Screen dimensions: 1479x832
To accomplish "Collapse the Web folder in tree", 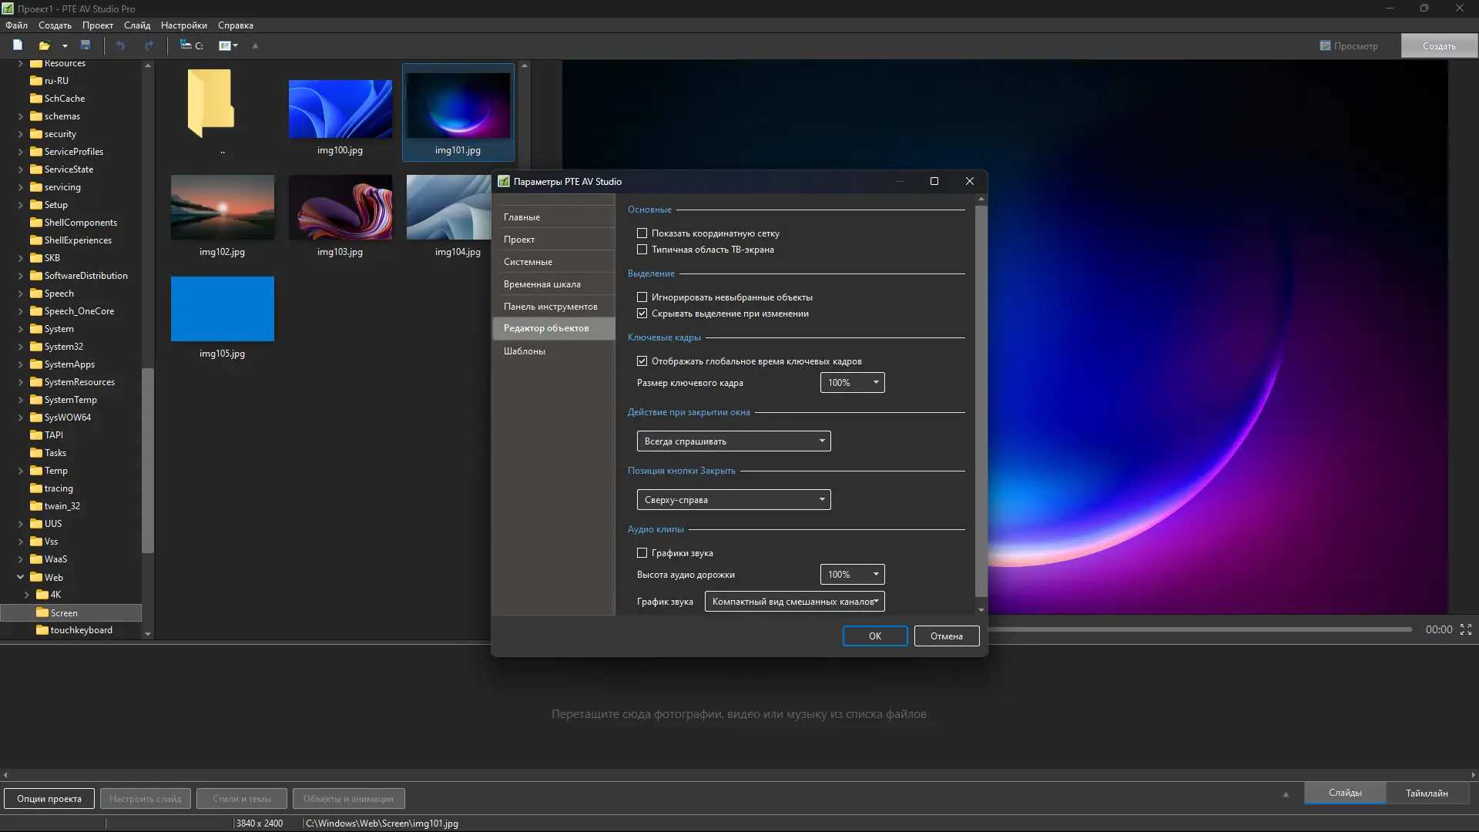I will [21, 577].
